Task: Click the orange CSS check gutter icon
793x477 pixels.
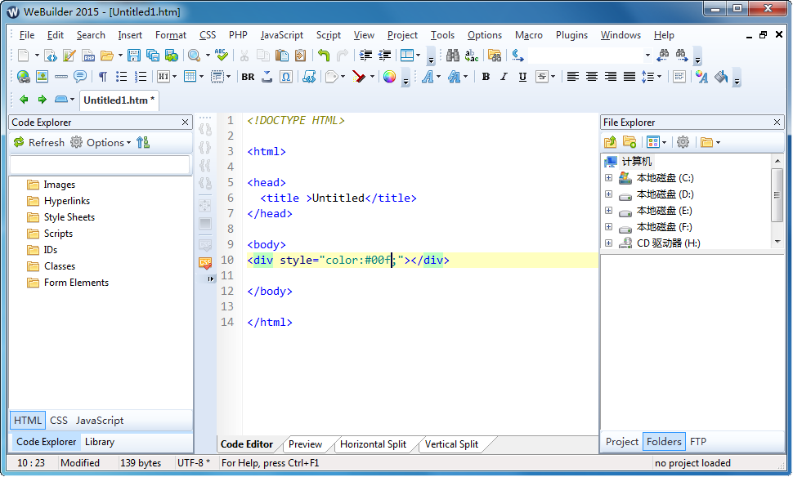Action: click(x=205, y=263)
